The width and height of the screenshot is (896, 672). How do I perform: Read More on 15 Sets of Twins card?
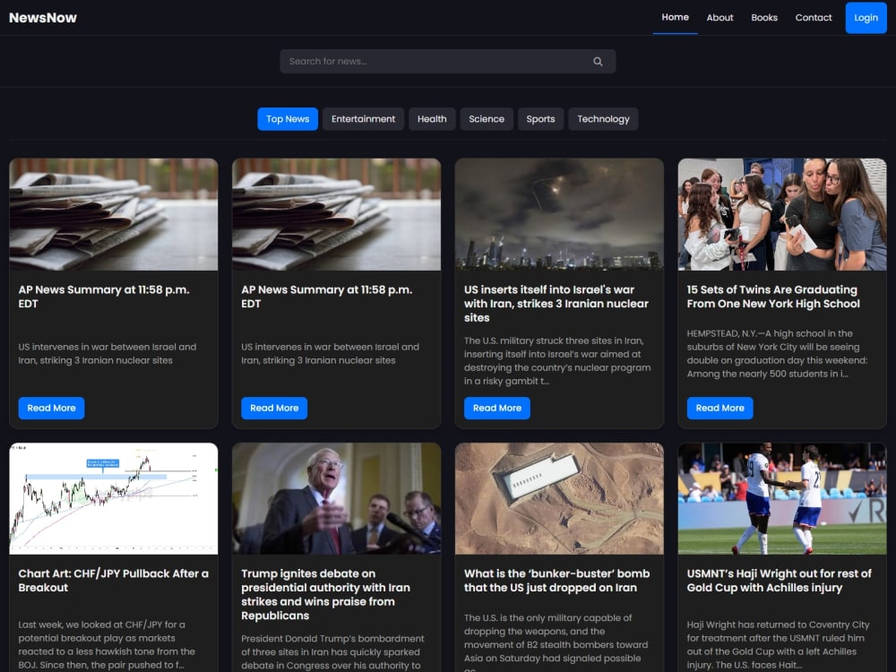pyautogui.click(x=720, y=408)
